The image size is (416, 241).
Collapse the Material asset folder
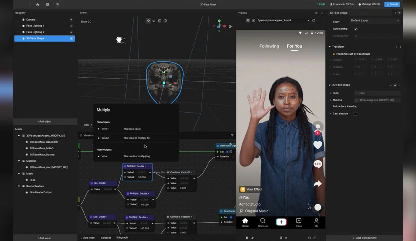[x=19, y=161]
